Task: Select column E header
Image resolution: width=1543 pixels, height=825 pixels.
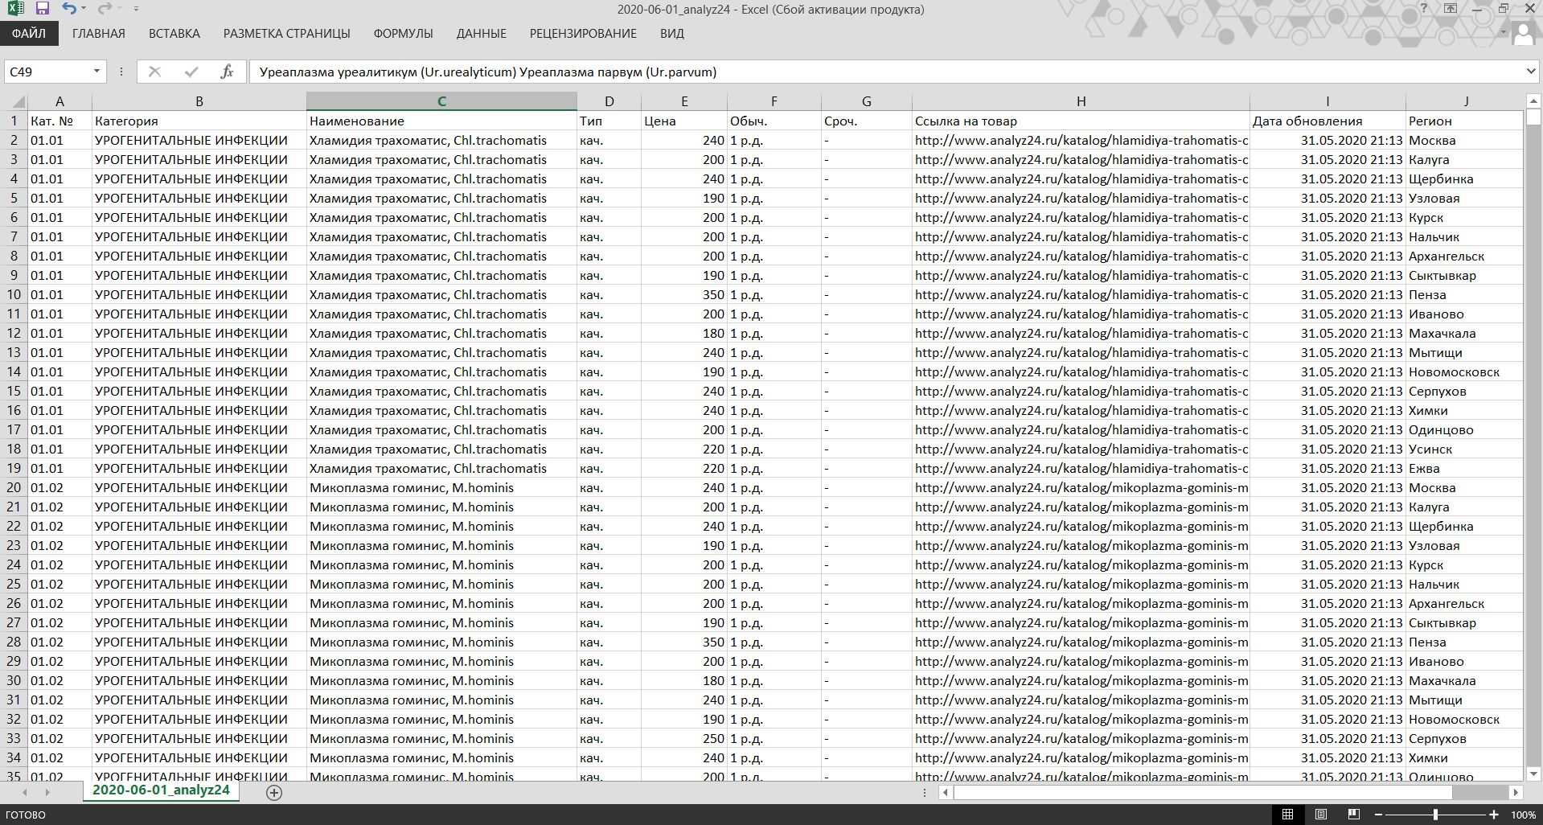Action: click(684, 101)
